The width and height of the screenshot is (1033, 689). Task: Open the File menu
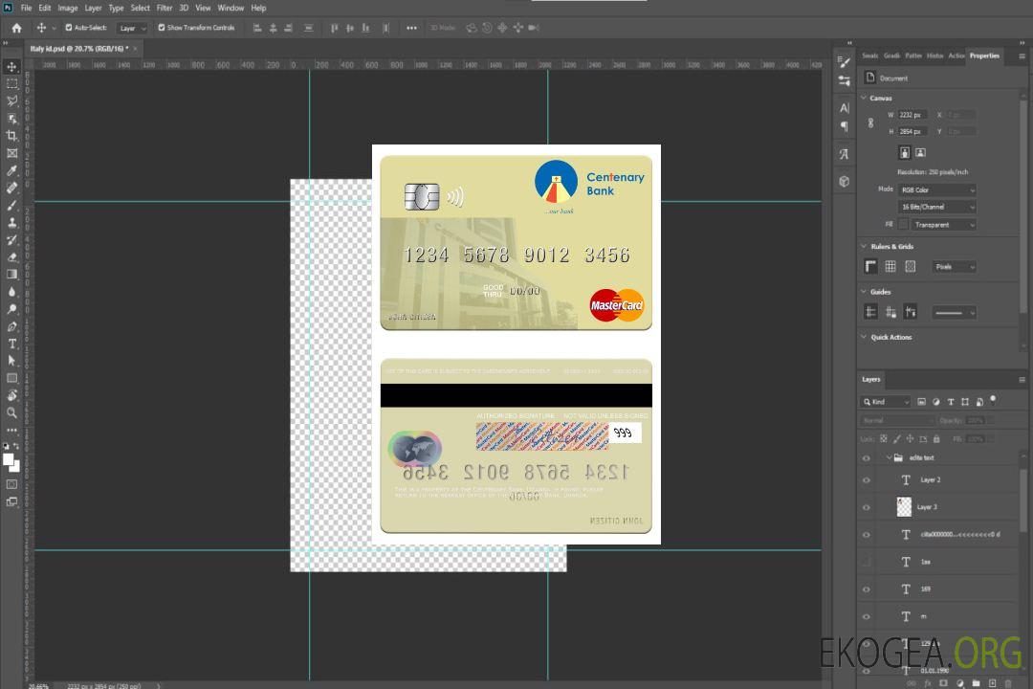pos(27,8)
